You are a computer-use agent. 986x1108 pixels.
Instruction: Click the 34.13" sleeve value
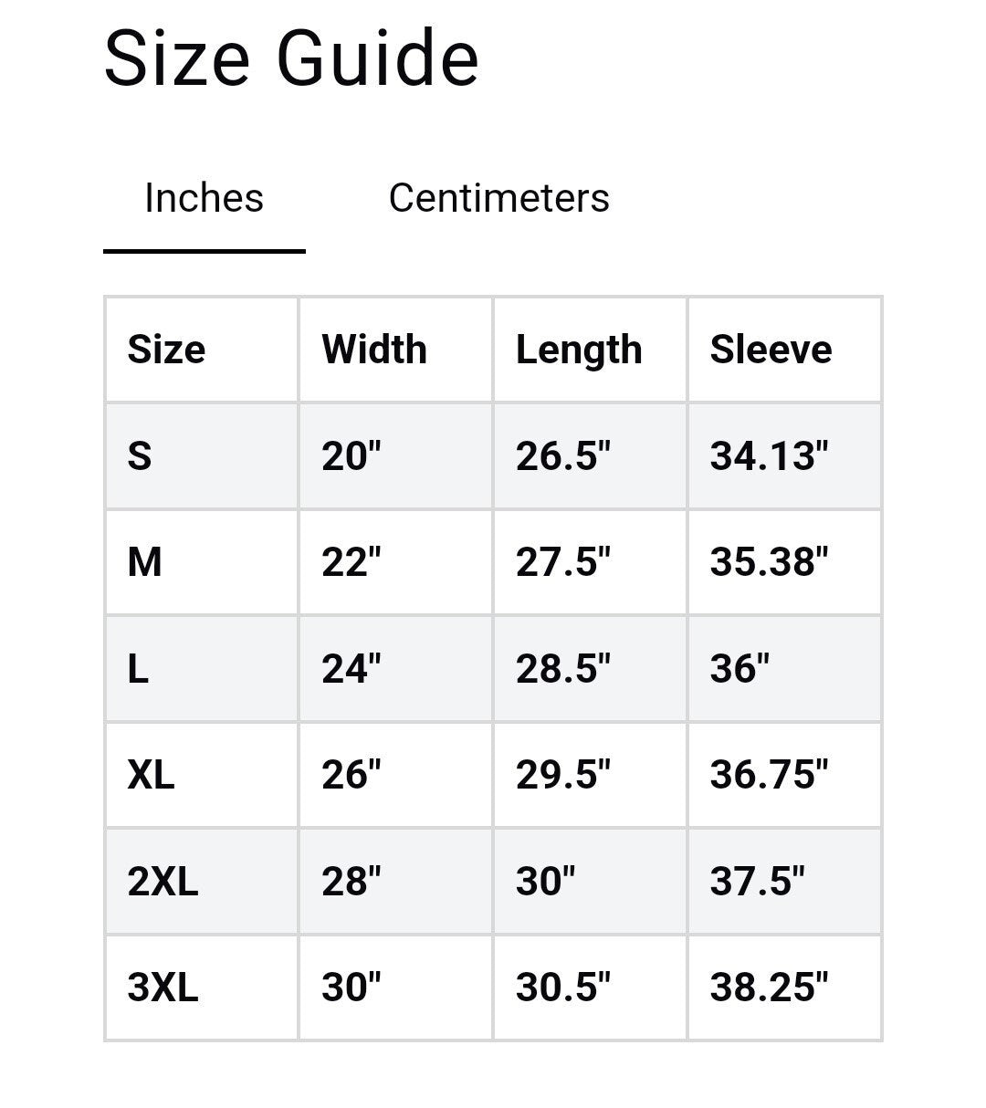point(769,455)
